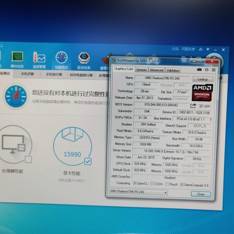Click graphics card performance (显卡性能) circle
This screenshot has width=234, height=234.
coord(73,146)
